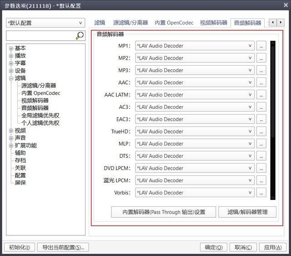The width and height of the screenshot is (291, 256).
Task: Open TrueHD decoder settings ellipsis button
Action: [261, 132]
